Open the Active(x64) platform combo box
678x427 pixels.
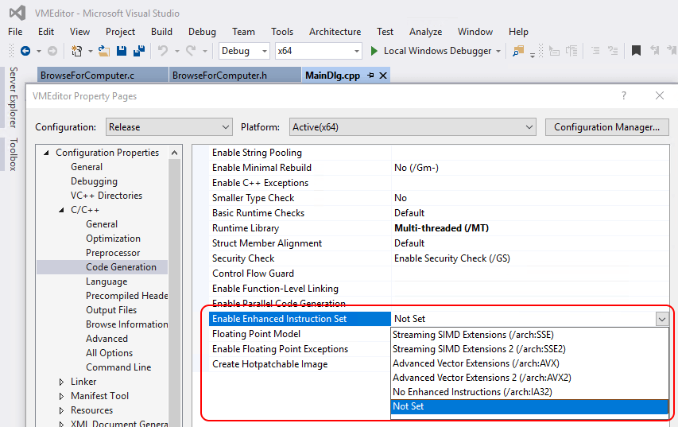point(413,127)
